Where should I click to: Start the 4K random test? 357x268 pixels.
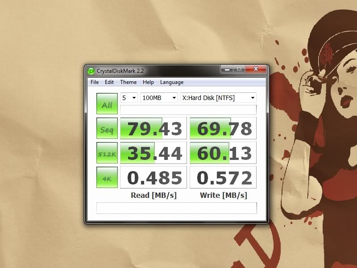(107, 177)
